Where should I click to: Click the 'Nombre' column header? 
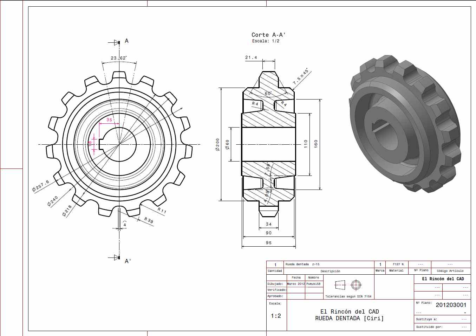pyautogui.click(x=314, y=277)
